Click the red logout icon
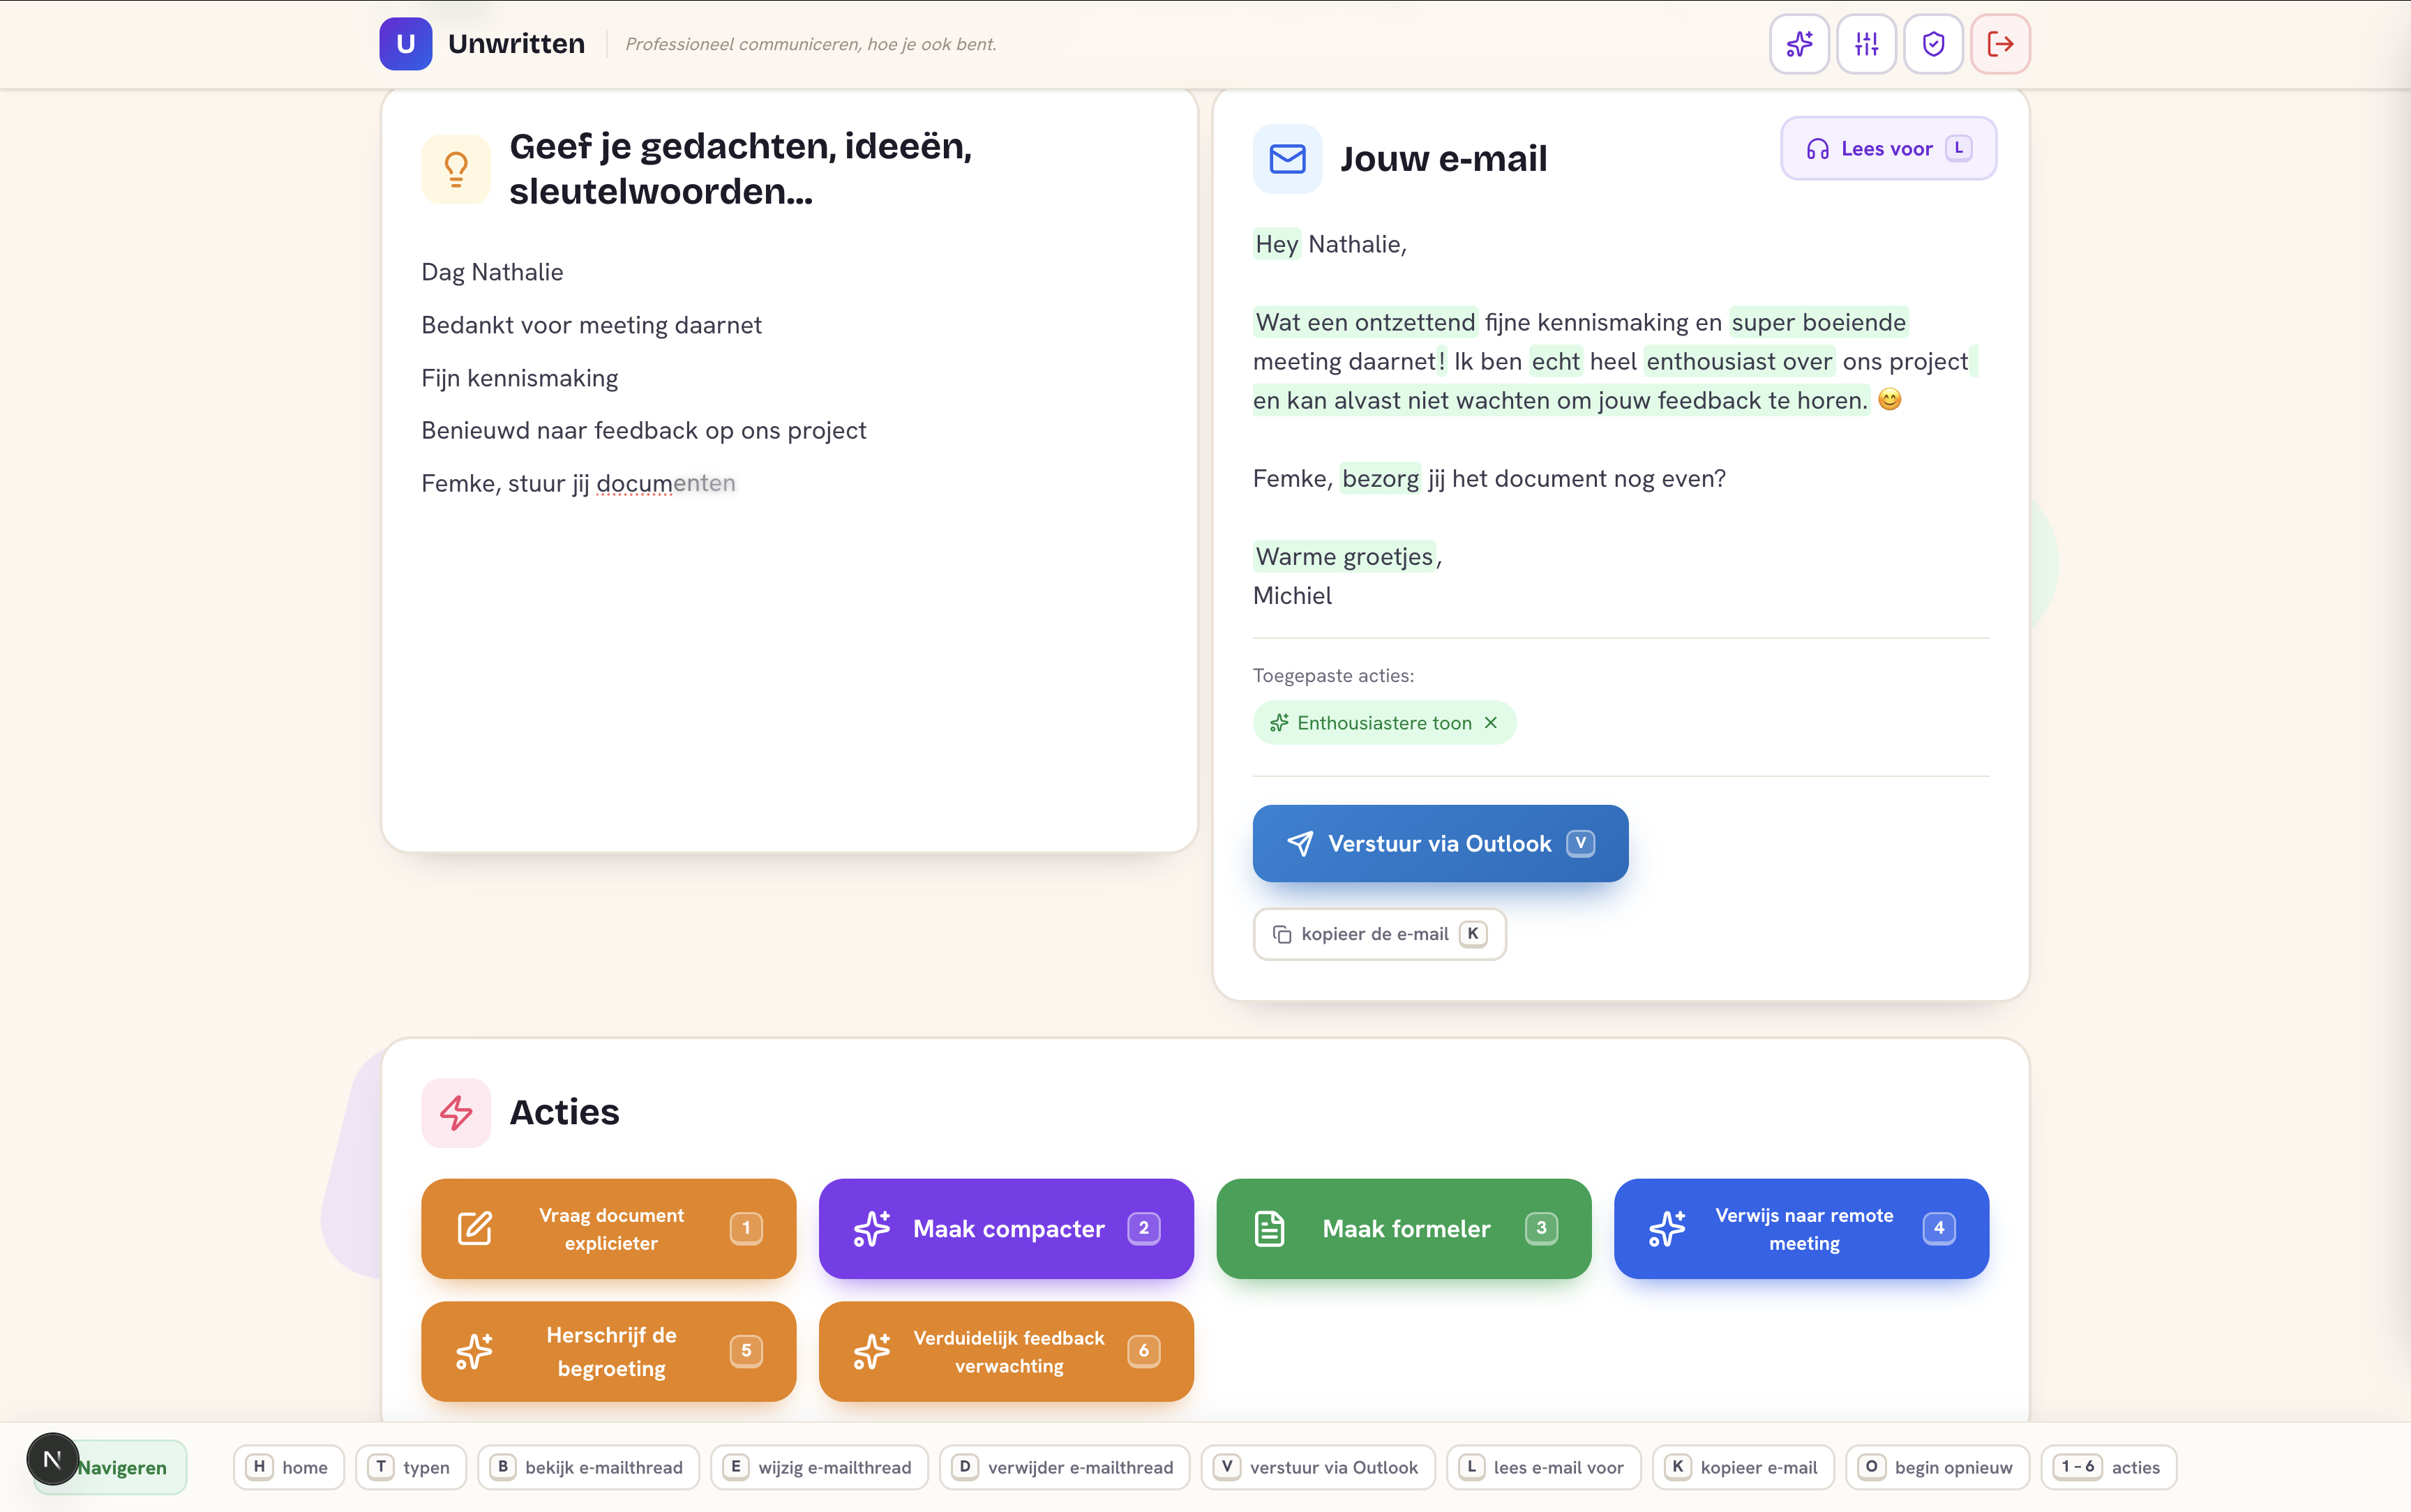Screen dimensions: 2411x1512 pos(2000,44)
